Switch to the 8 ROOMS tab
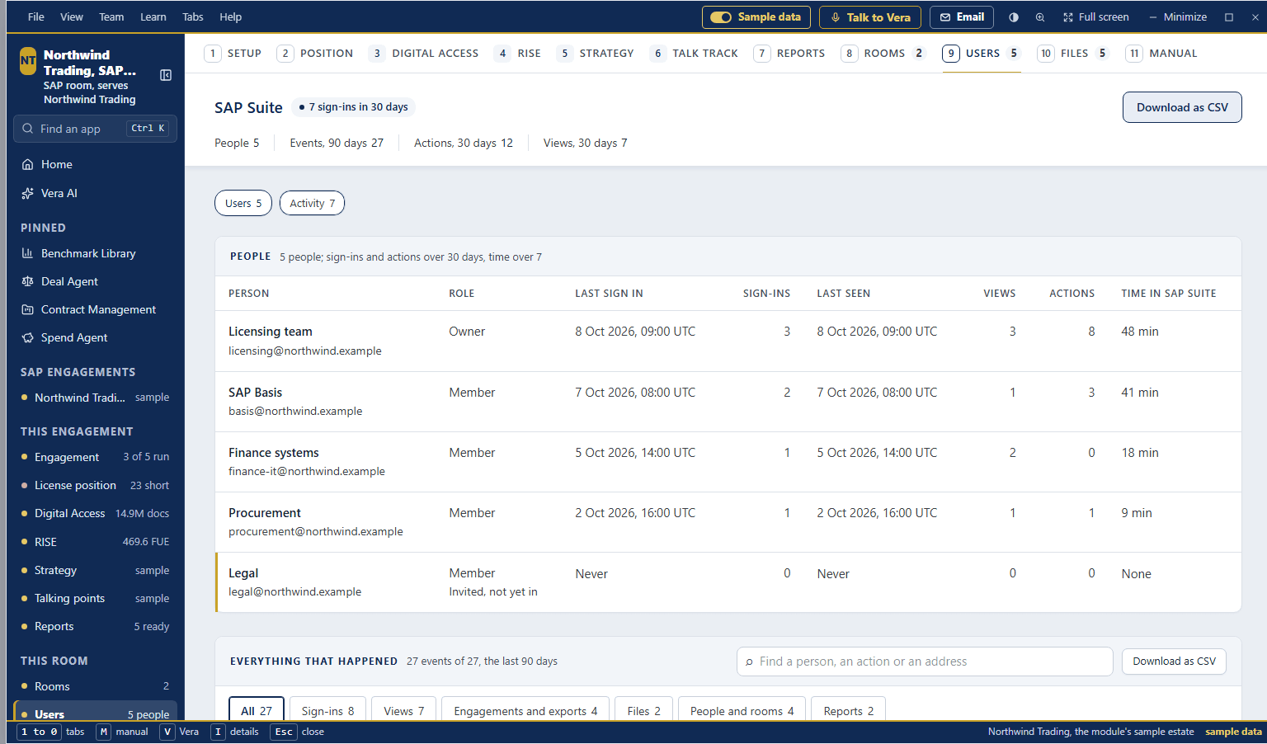 883,54
